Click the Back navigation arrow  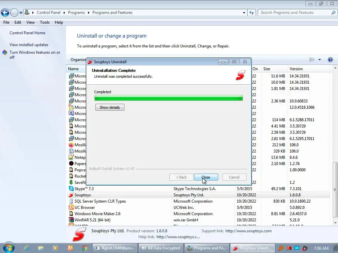point(5,13)
